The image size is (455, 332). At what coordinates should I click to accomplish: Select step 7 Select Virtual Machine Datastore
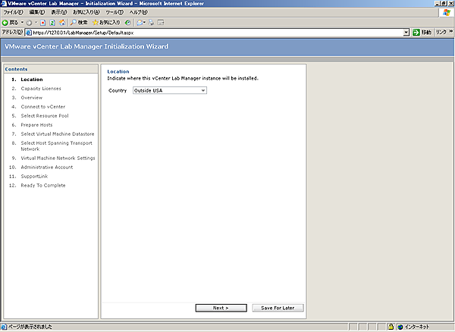click(x=58, y=134)
